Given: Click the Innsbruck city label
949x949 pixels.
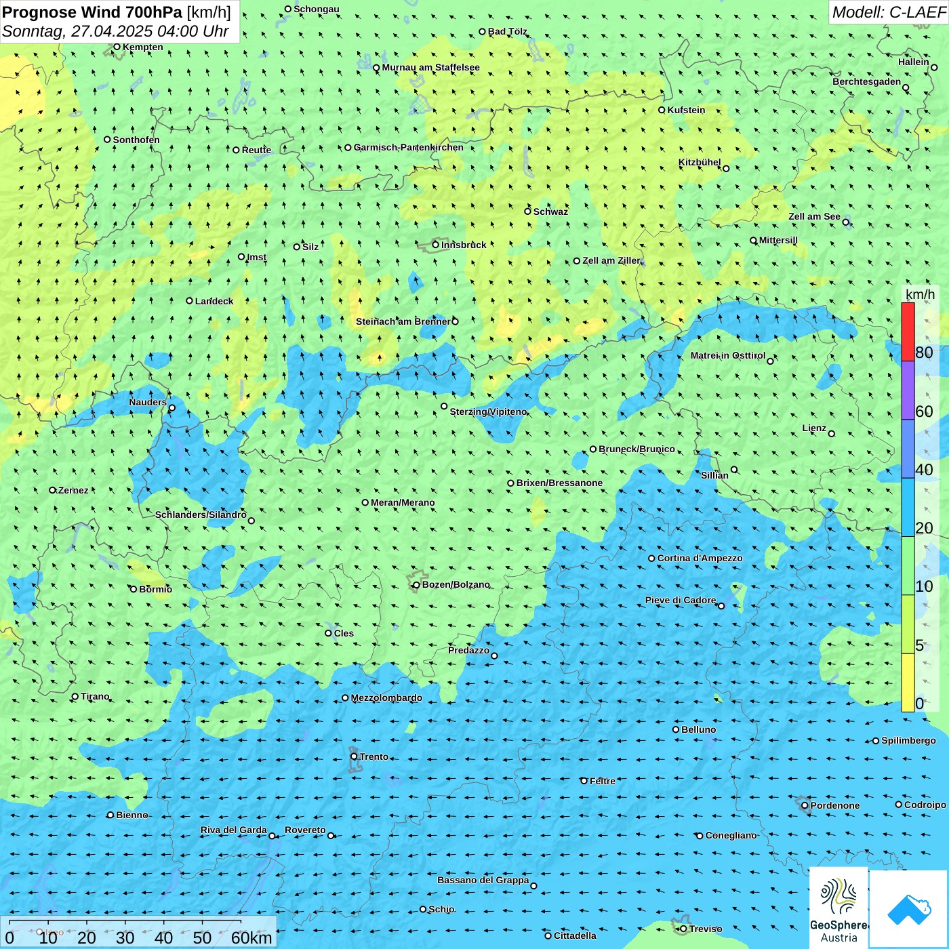Looking at the screenshot, I should 464,245.
